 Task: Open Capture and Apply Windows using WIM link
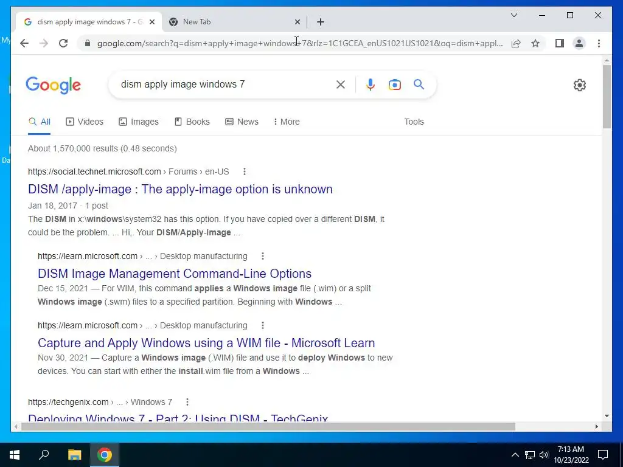pos(206,343)
